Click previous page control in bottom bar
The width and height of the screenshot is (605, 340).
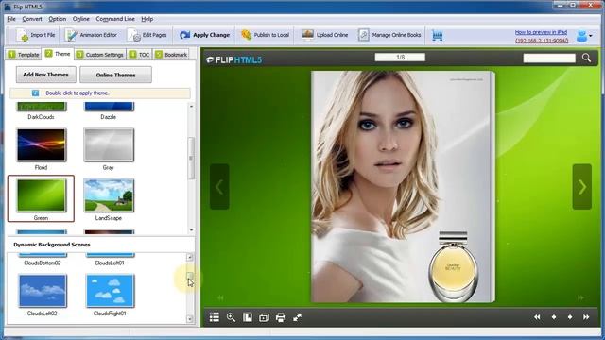pos(554,317)
